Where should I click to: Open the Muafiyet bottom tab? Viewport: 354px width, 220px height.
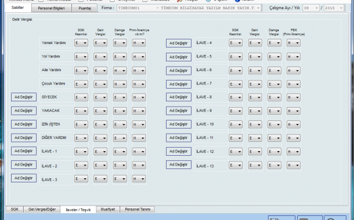coord(108,210)
